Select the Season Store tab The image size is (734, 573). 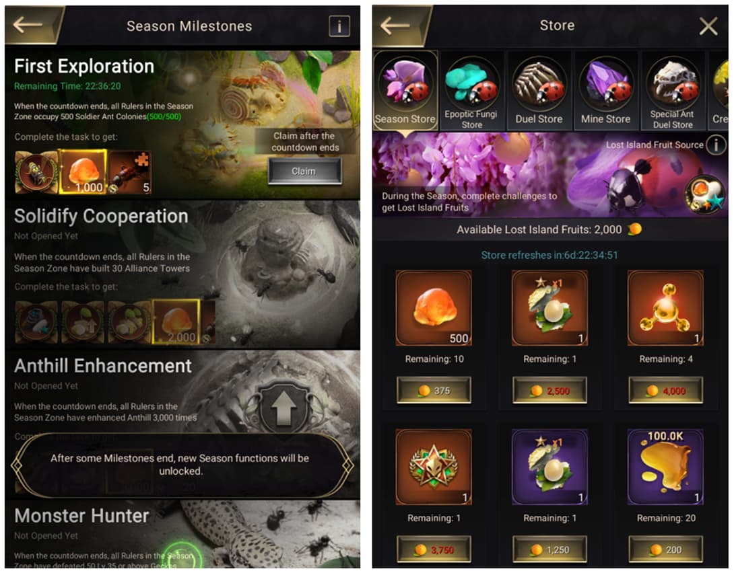(405, 91)
